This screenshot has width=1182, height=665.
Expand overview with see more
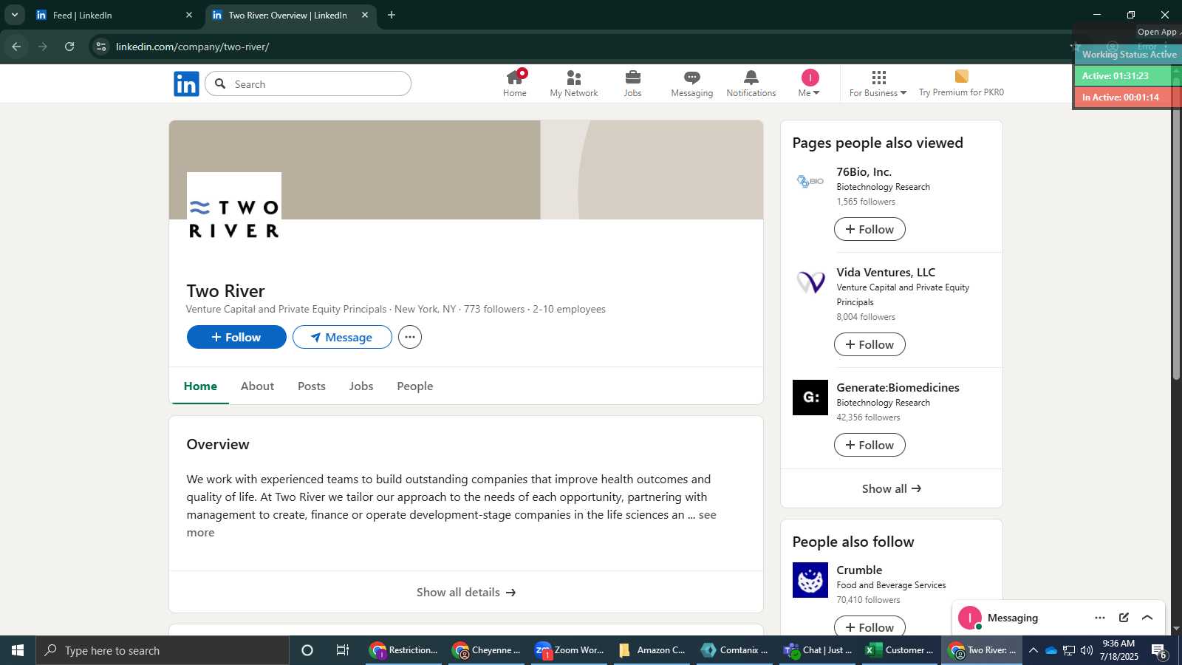(707, 515)
